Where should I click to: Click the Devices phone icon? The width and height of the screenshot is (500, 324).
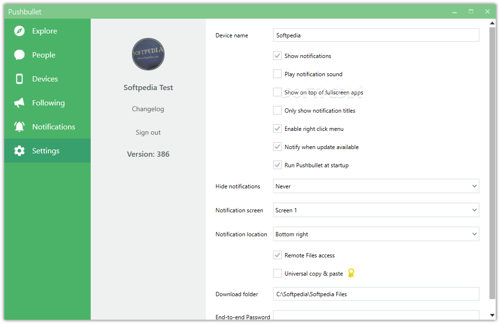point(20,79)
